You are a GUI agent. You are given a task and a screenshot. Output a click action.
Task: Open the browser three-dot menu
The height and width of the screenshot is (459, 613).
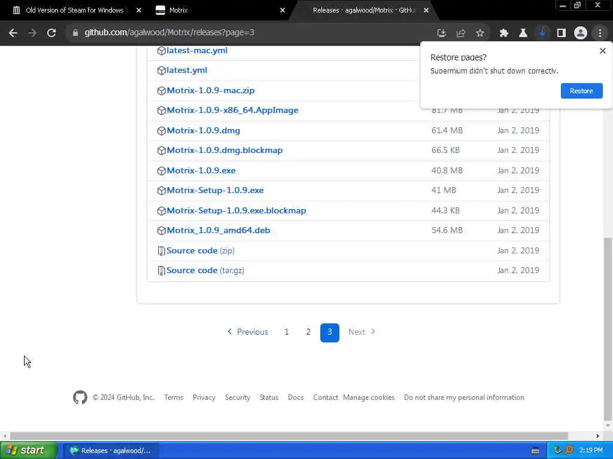click(600, 33)
